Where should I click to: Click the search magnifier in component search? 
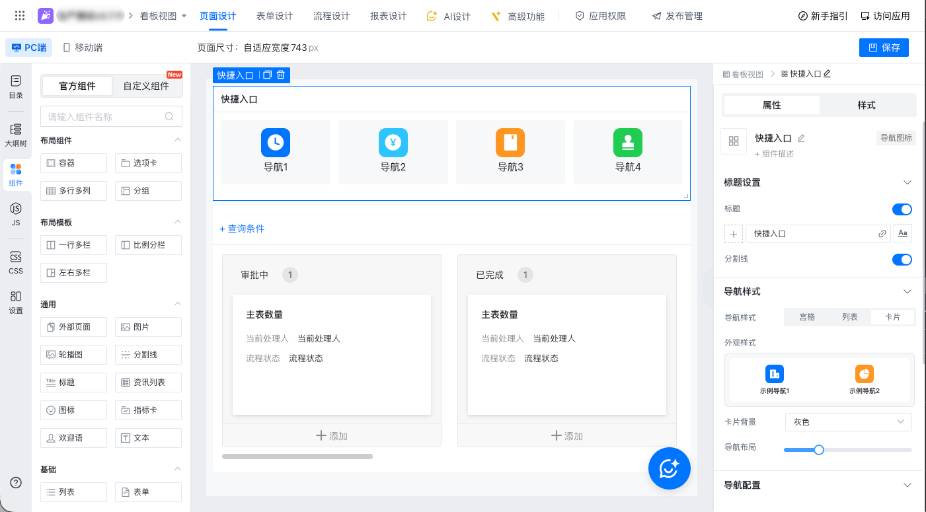pyautogui.click(x=170, y=117)
